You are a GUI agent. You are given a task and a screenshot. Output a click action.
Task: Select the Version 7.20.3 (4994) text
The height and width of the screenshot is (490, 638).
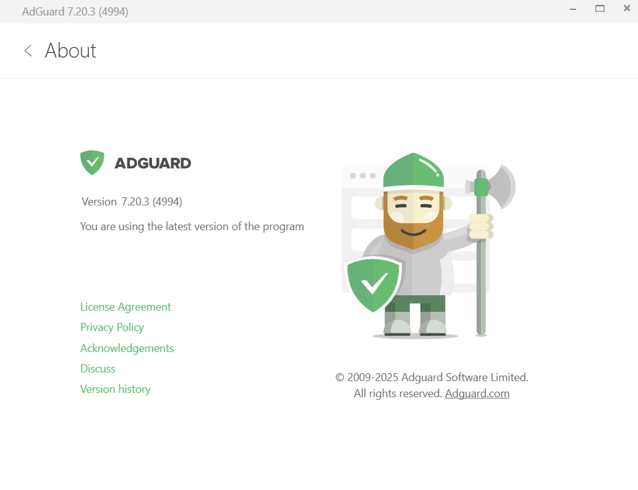(132, 202)
